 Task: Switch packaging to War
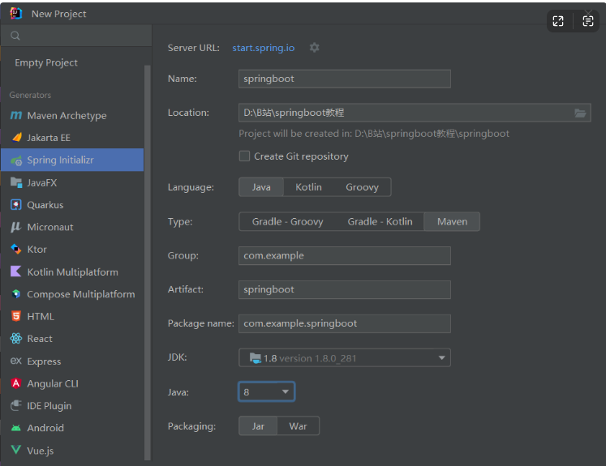[x=298, y=426]
